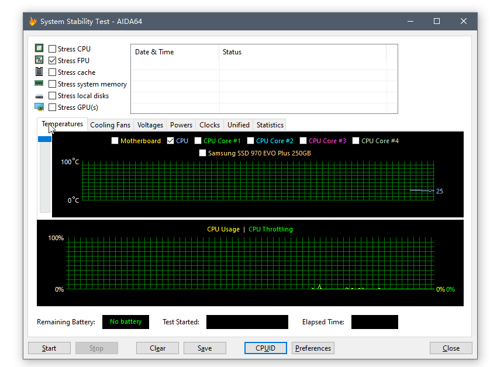Click the Stop button

(x=96, y=348)
